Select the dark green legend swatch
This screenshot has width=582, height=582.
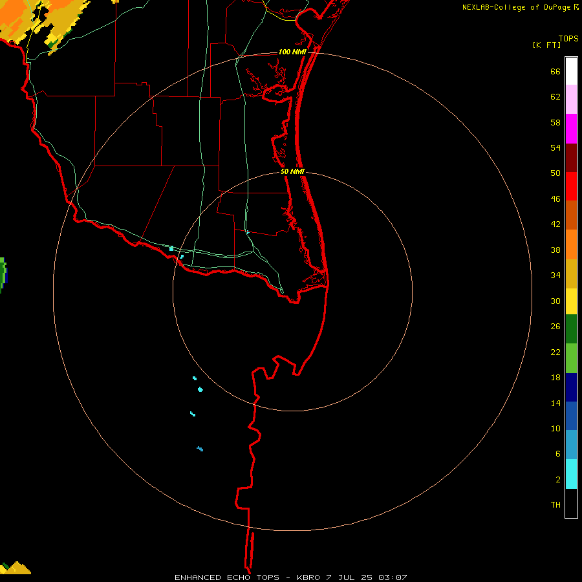[x=571, y=329]
